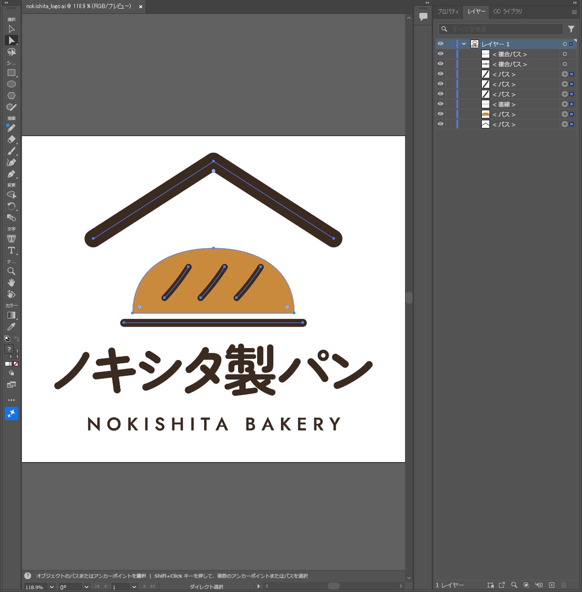Screen dimensions: 582x592
Task: Select the Eraser tool
Action: tap(11, 139)
